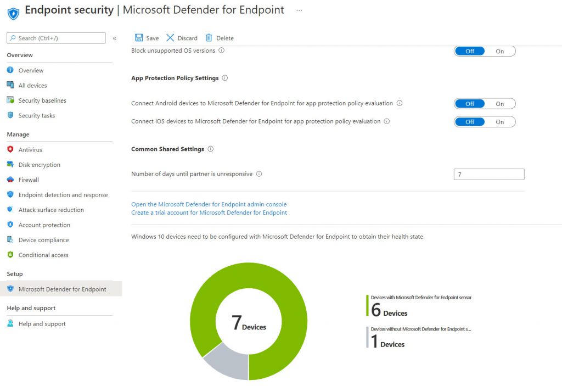Edit the number of days field showing 7
Screen dimensions: 562x386
(x=489, y=175)
